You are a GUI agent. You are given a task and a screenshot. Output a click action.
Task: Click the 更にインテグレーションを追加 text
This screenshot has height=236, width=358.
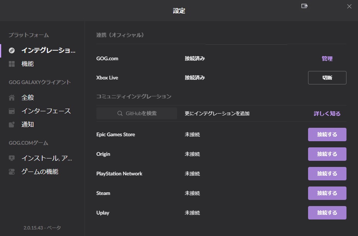tap(217, 114)
